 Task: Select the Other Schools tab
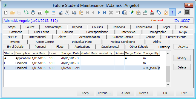[x=139, y=47]
